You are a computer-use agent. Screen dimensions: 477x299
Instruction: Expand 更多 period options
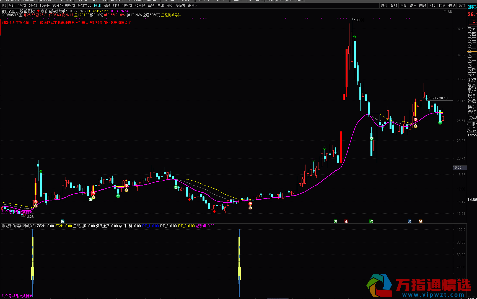click(192, 6)
